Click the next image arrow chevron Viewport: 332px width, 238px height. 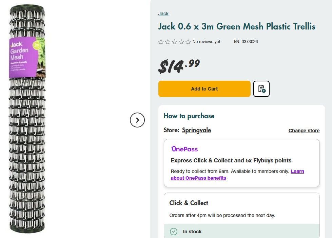point(137,120)
